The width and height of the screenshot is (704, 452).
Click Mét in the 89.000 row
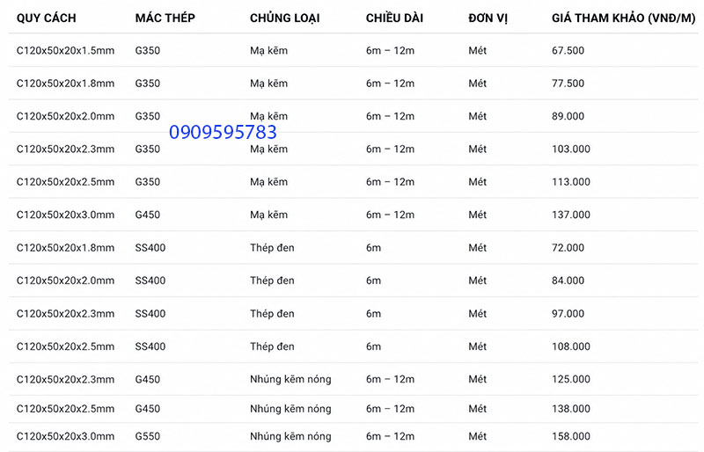477,116
